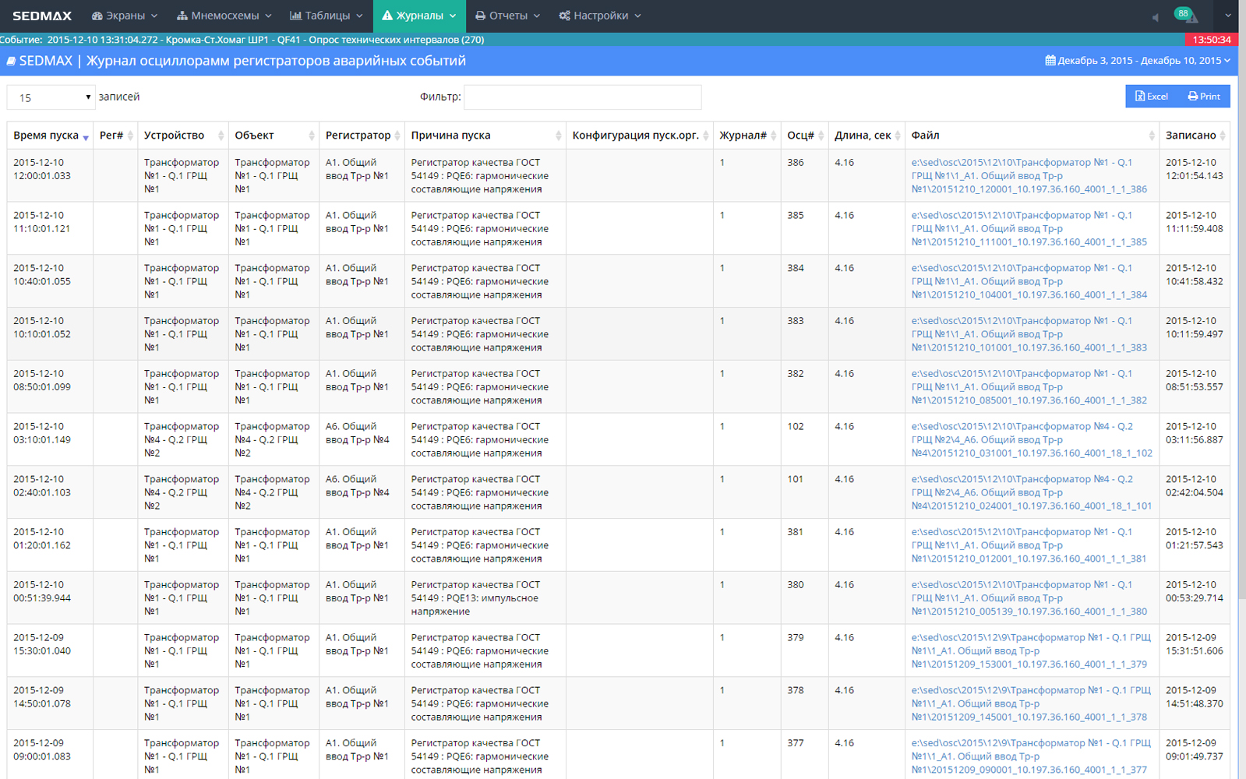Open the Отчеты menu
Image resolution: width=1246 pixels, height=779 pixels.
coord(507,16)
